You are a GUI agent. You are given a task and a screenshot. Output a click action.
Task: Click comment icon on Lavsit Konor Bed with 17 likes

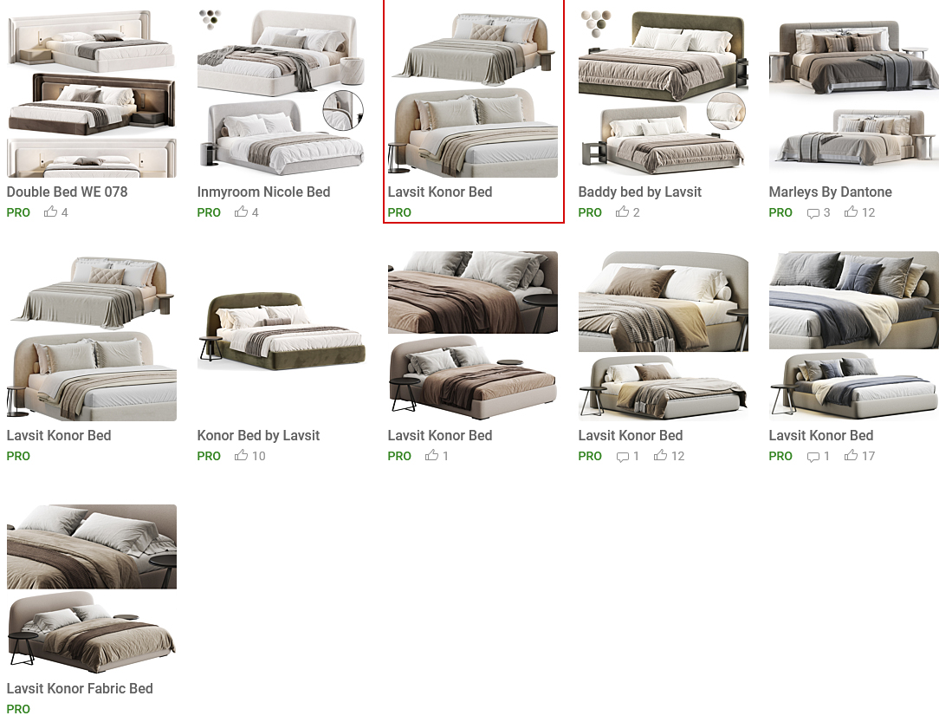(813, 457)
